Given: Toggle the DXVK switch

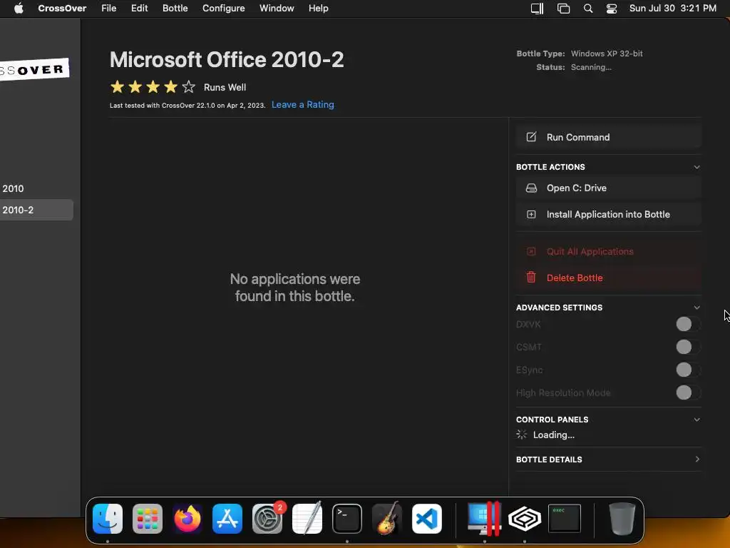Looking at the screenshot, I should click(x=688, y=324).
